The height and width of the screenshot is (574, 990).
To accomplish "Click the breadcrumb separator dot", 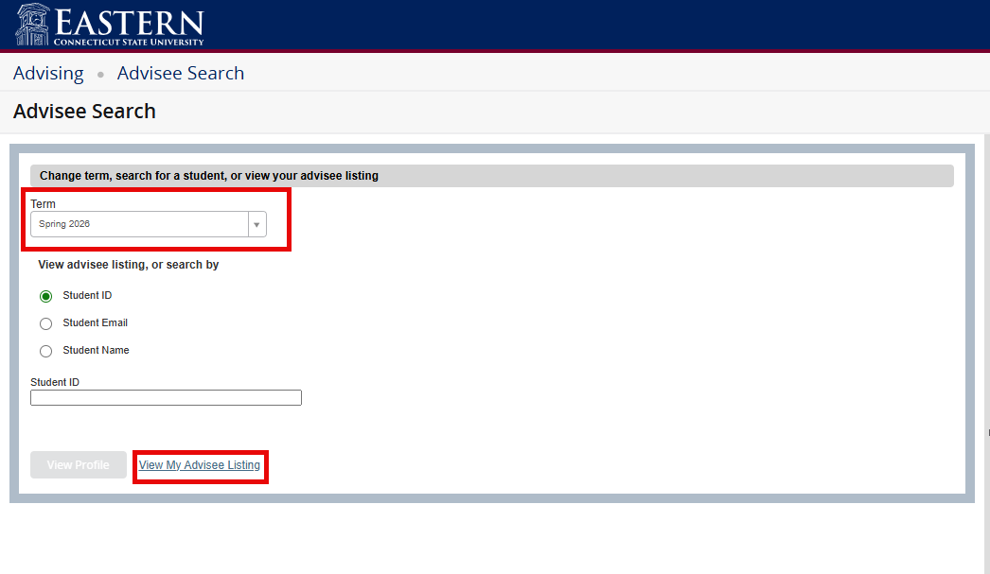I will [100, 74].
